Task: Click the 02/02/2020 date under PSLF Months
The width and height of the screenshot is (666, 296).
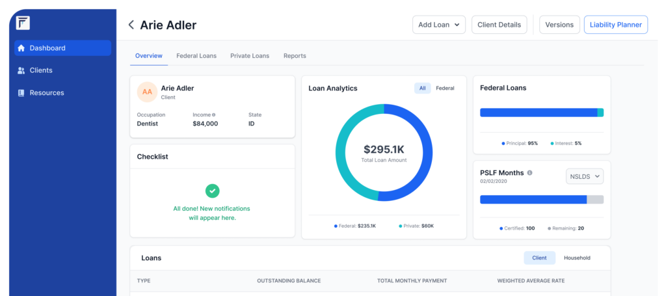Action: click(x=494, y=182)
